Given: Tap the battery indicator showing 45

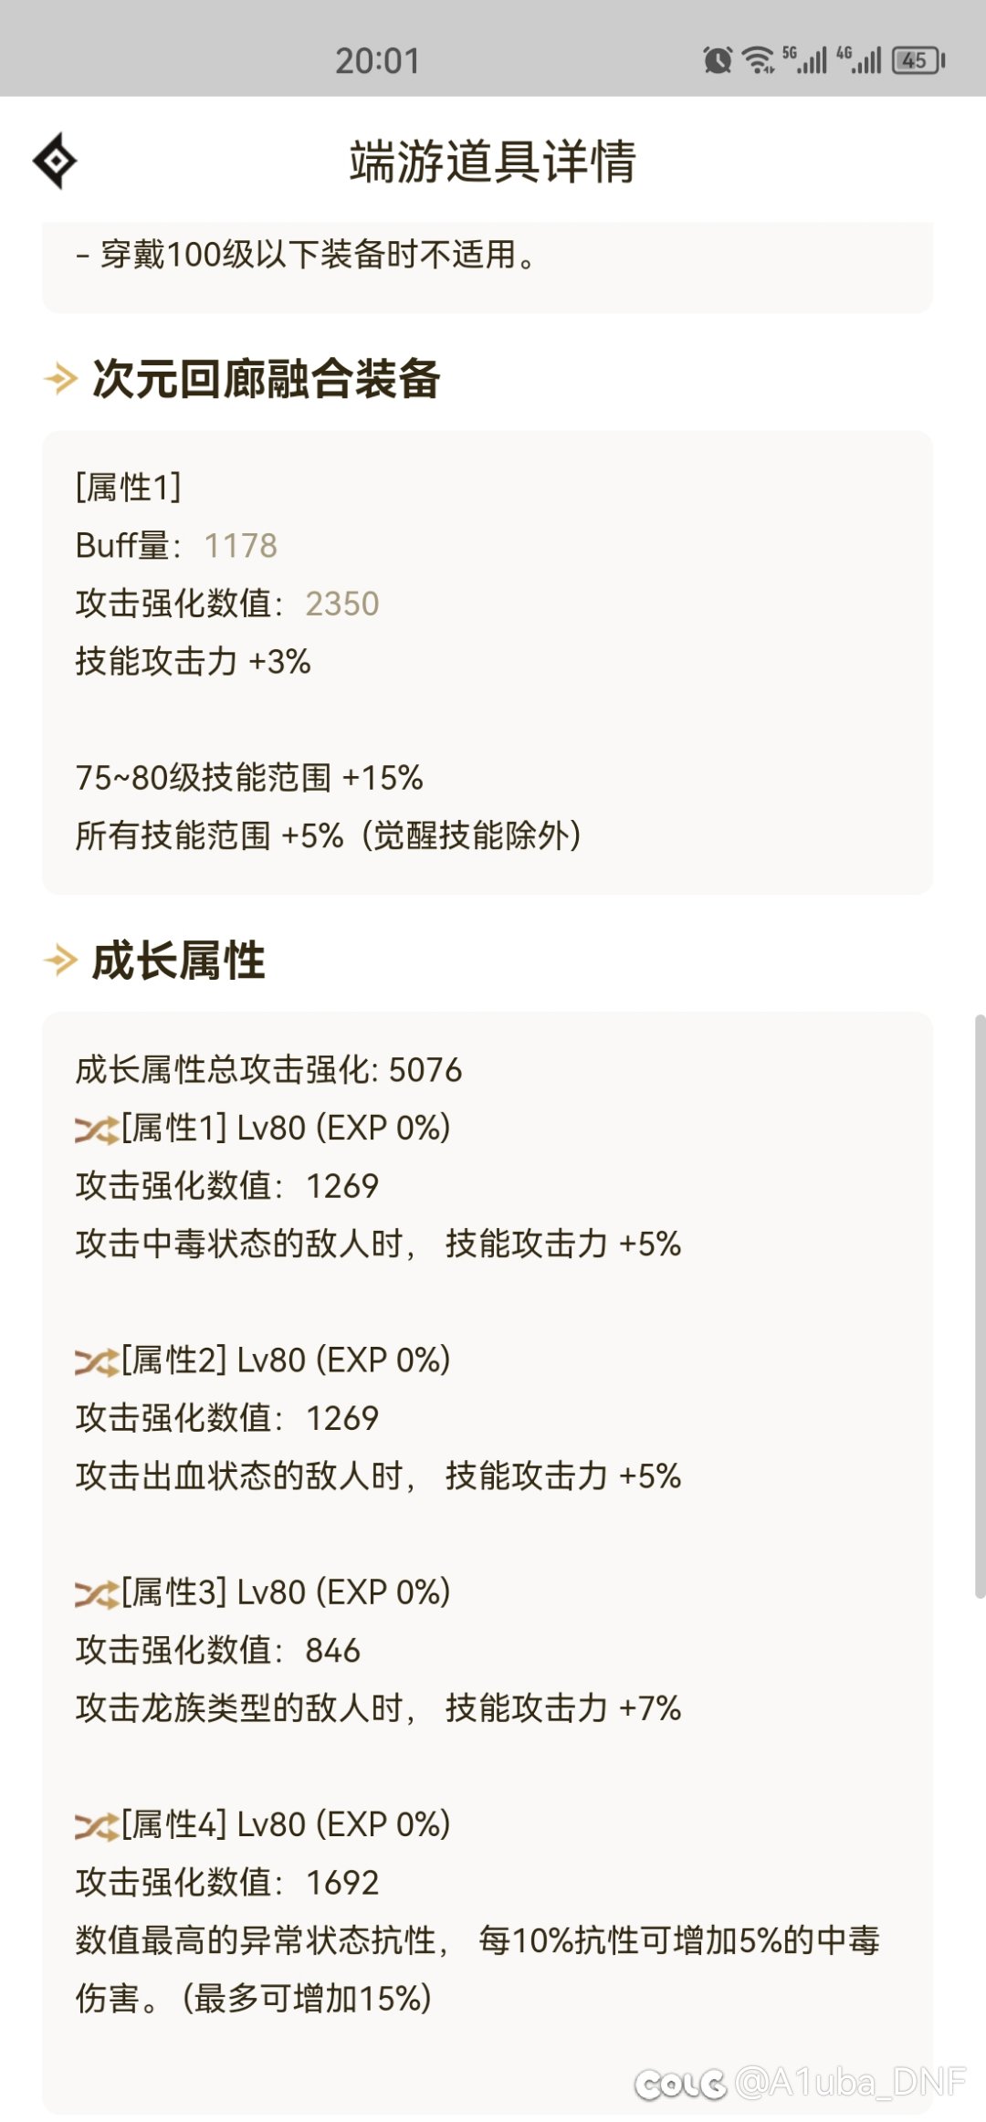Looking at the screenshot, I should tap(918, 60).
